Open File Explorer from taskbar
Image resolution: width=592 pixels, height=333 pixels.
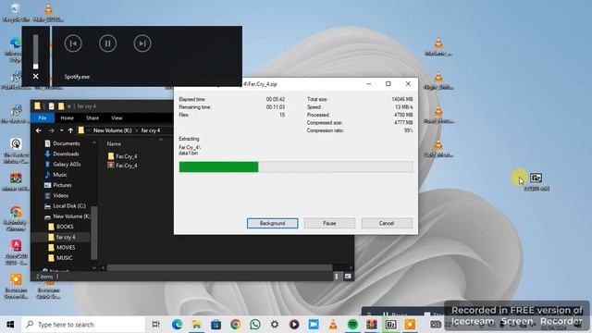[196, 325]
